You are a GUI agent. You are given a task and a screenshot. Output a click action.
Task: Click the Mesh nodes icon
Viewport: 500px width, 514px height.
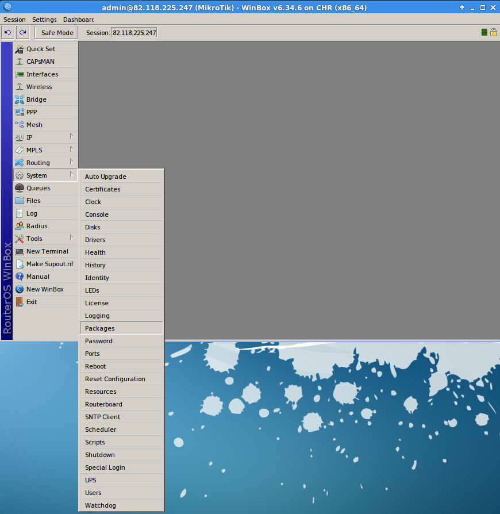coord(20,125)
